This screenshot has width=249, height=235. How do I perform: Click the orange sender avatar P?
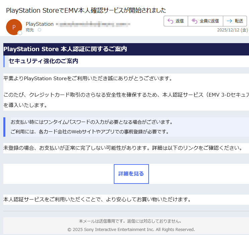coord(14,27)
